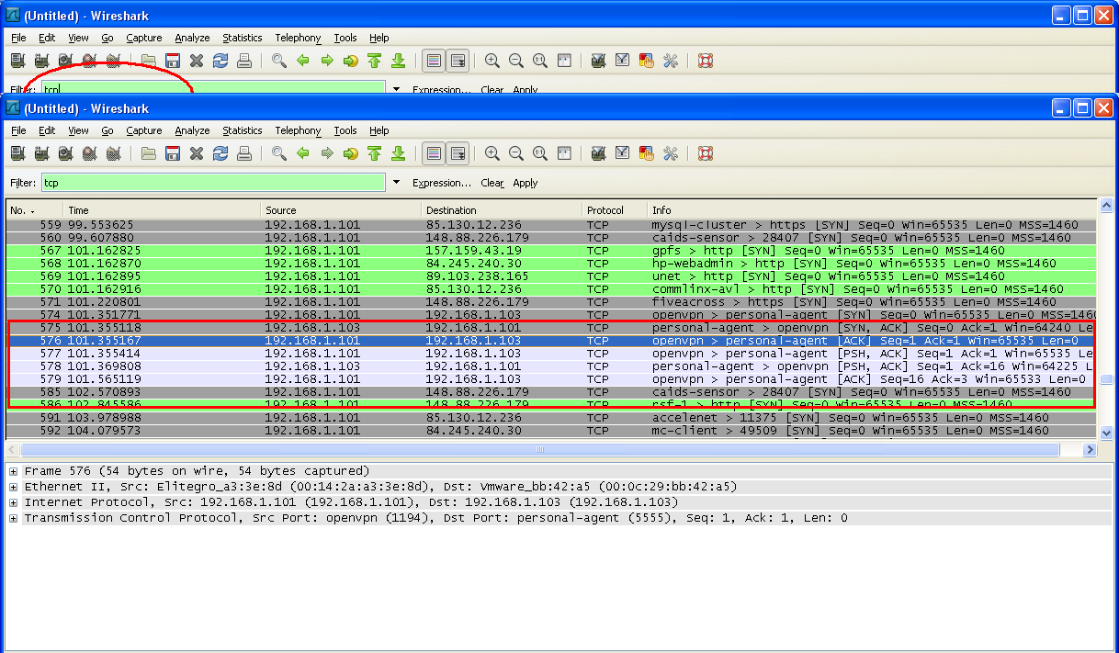Find a packet using front toolbar magnifier
The height and width of the screenshot is (653, 1119).
pos(278,153)
